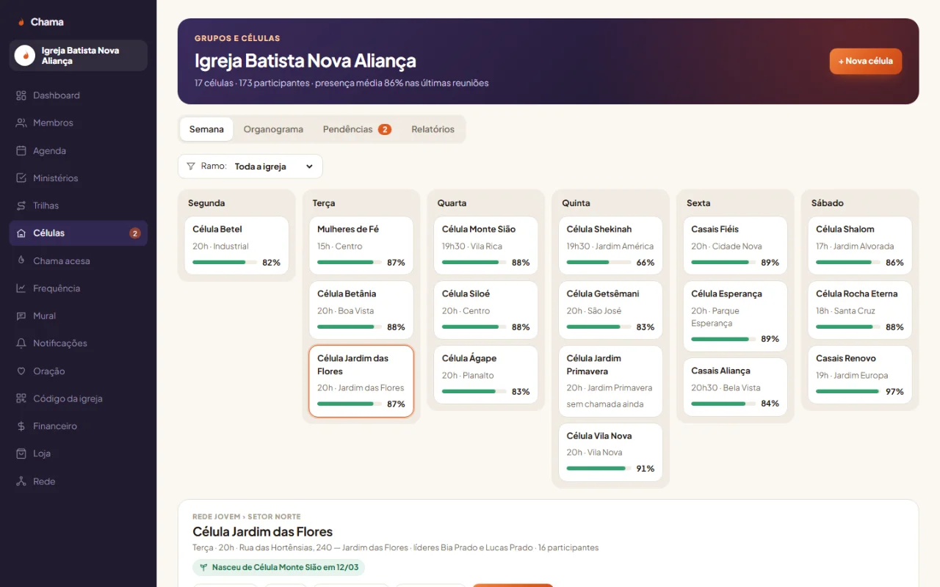
Task: Click the '20h30 · Bela Vista' text
Action: click(x=726, y=387)
